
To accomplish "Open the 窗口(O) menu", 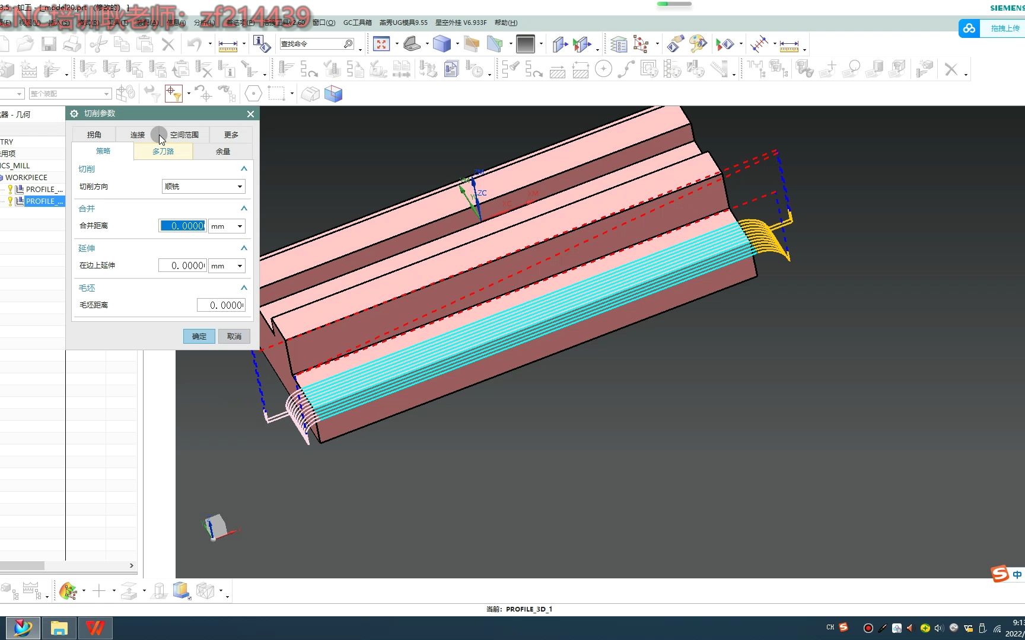I will click(x=322, y=23).
